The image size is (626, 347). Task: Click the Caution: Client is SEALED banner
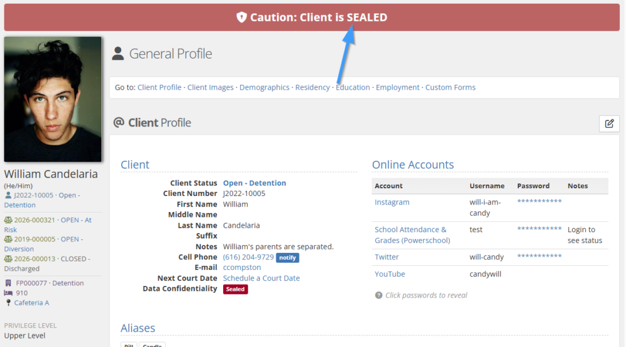point(312,18)
